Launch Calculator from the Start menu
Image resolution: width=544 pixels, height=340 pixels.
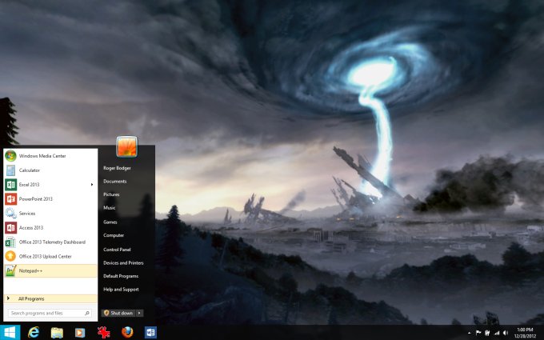50,170
